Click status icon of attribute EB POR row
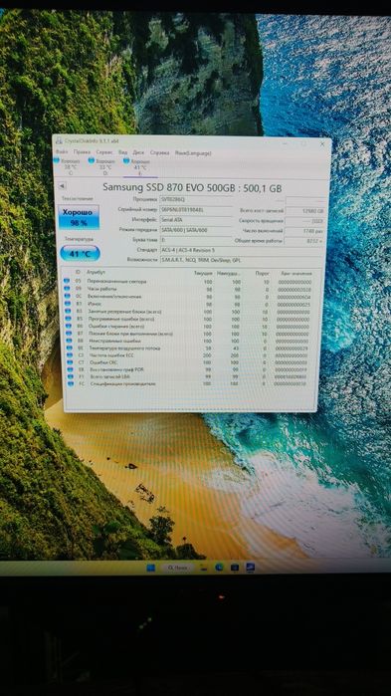 (71, 369)
